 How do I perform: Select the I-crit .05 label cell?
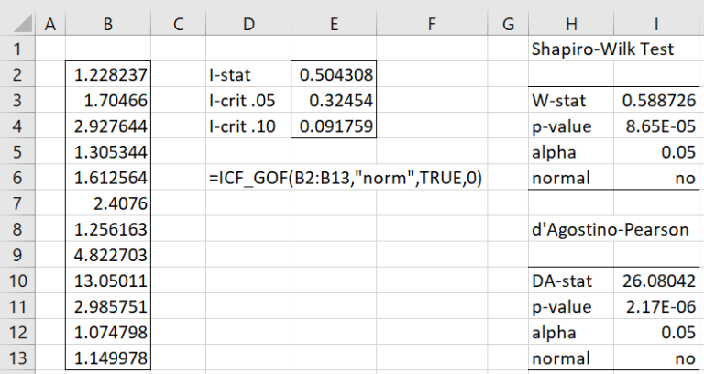(x=247, y=101)
